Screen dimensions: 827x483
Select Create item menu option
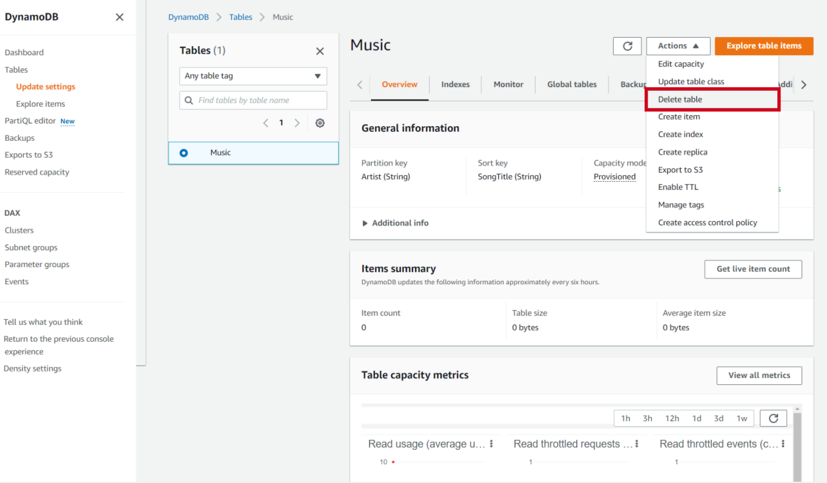coord(712,116)
